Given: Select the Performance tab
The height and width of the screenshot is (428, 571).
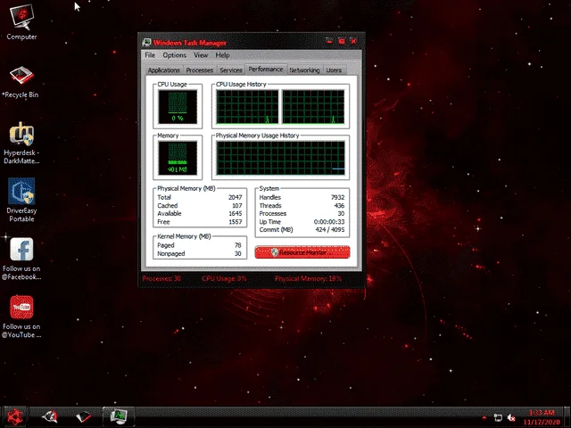Looking at the screenshot, I should click(266, 70).
